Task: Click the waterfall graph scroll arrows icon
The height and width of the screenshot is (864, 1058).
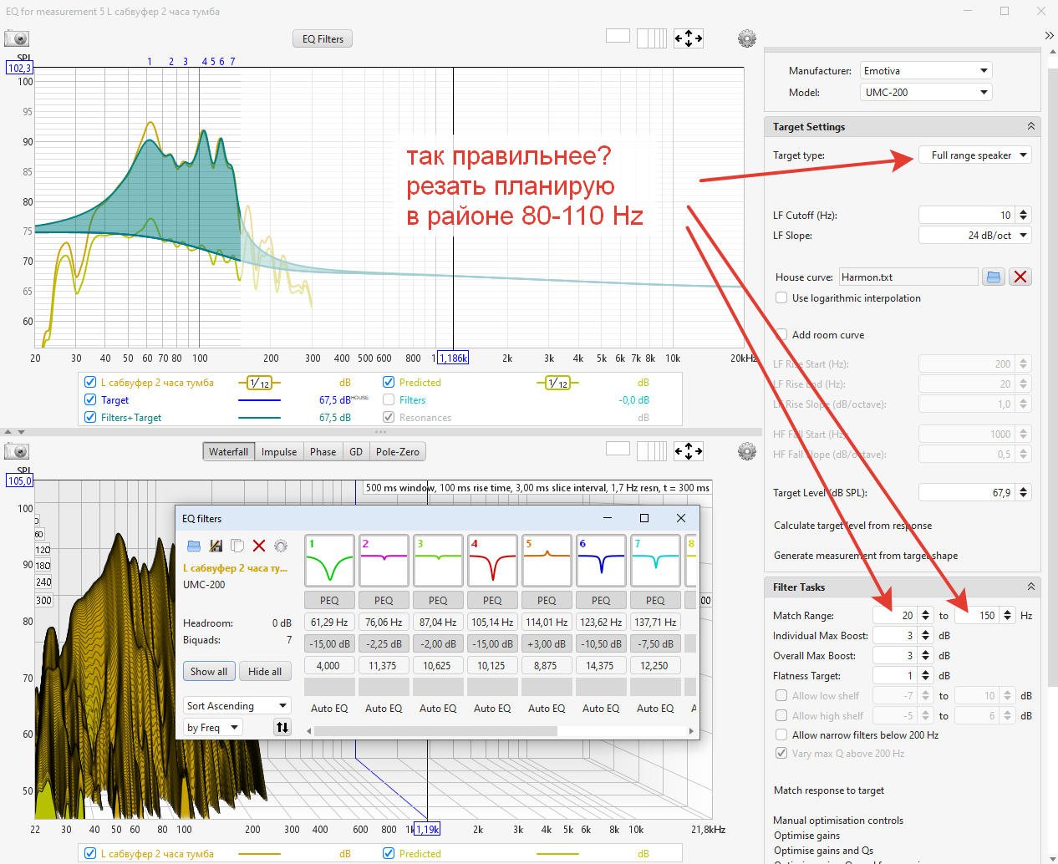Action: coord(689,451)
